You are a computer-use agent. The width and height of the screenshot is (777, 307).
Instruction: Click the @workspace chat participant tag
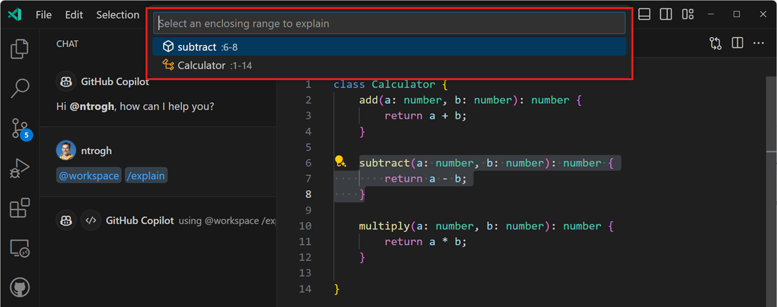point(89,176)
